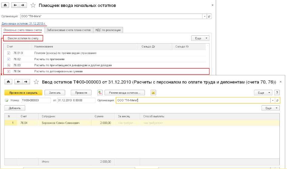Click the home icon in the Ввод остатков window
This screenshot has height=169, width=287.
[x=8, y=82]
